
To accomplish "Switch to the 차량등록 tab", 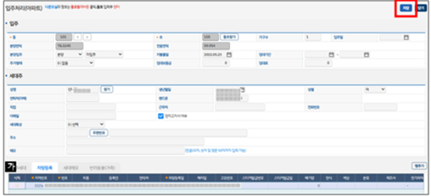I will pos(44,168).
